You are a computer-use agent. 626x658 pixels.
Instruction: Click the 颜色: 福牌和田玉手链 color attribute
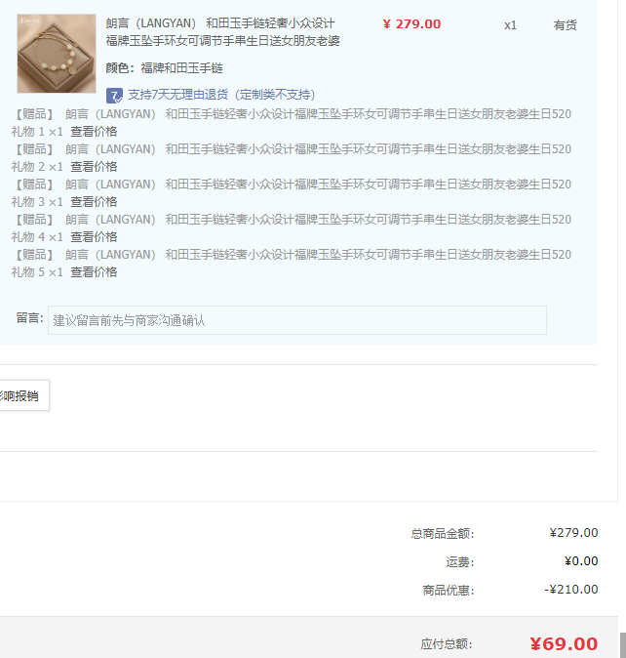(x=164, y=68)
